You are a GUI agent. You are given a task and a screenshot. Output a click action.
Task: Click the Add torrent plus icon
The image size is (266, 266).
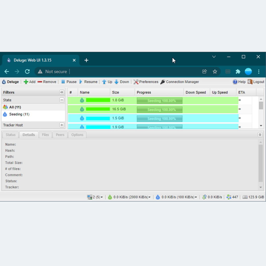pyautogui.click(x=26, y=82)
